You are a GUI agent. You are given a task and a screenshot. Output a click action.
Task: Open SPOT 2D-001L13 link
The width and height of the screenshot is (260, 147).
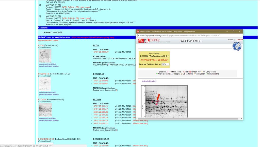(x=101, y=106)
